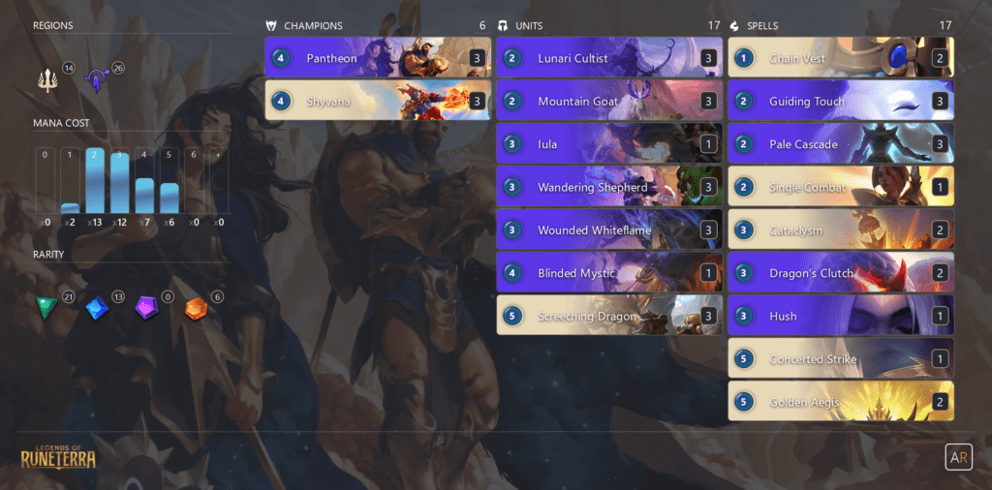Click the Spells header swirl icon
This screenshot has width=992, height=490.
(734, 26)
